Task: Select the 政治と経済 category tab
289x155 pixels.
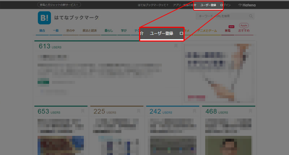Action: click(x=90, y=31)
